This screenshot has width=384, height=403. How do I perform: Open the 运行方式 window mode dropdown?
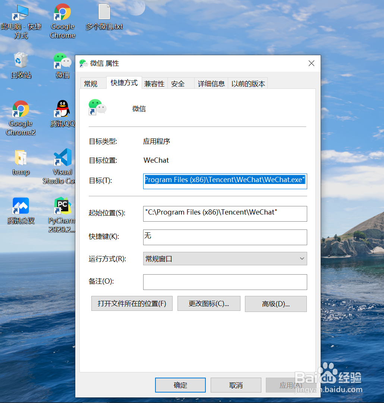point(301,258)
